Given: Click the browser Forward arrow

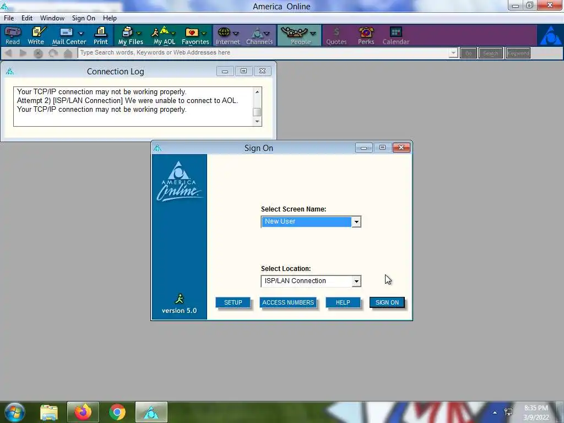Looking at the screenshot, I should tap(23, 53).
